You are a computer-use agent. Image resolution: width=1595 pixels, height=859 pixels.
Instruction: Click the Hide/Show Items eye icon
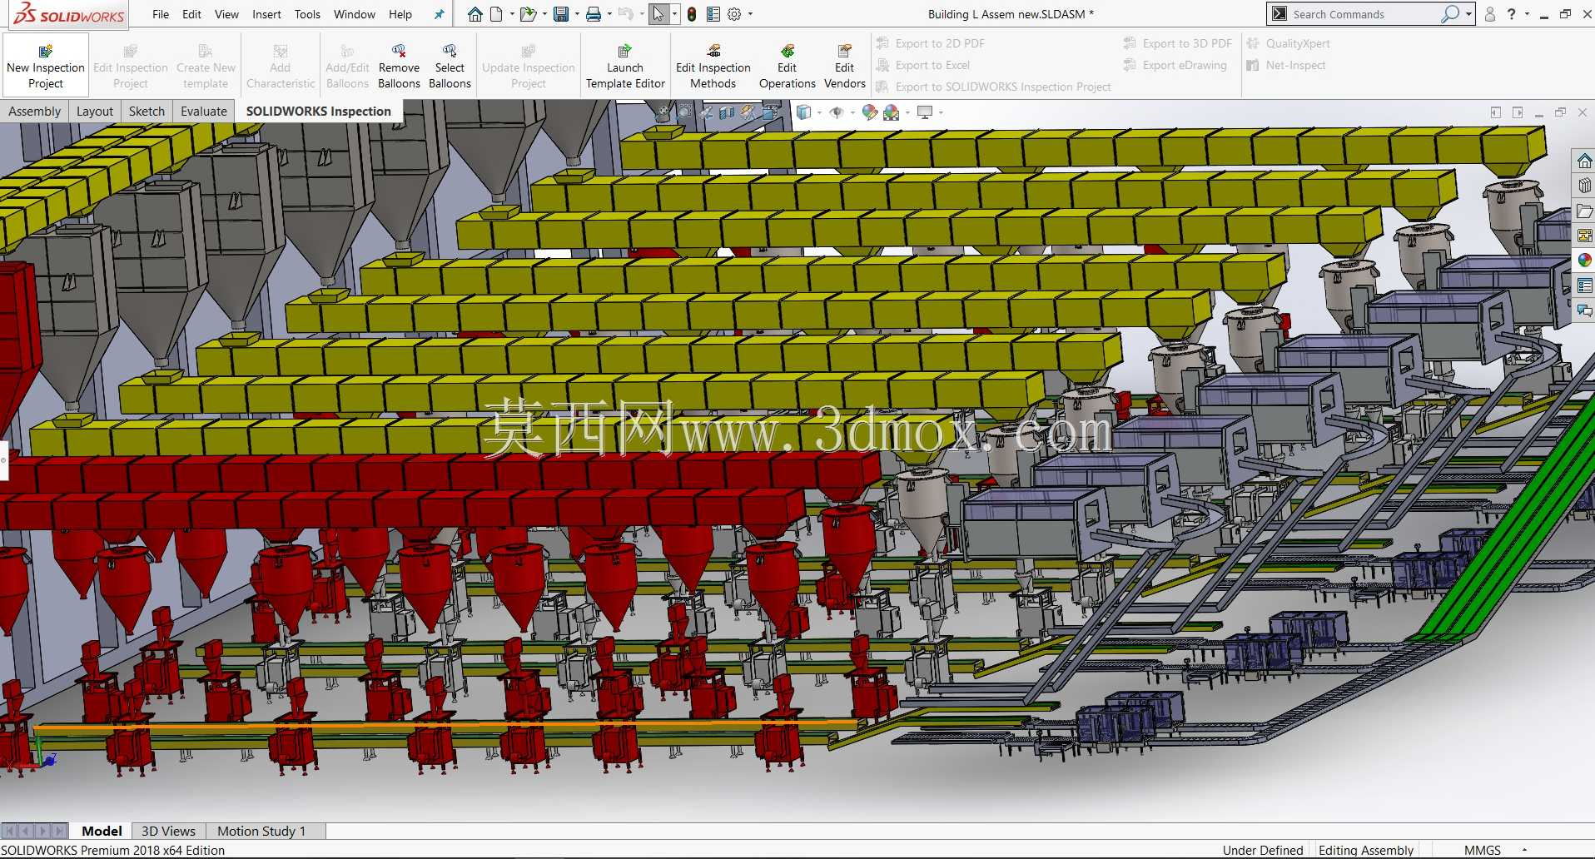pos(837,112)
